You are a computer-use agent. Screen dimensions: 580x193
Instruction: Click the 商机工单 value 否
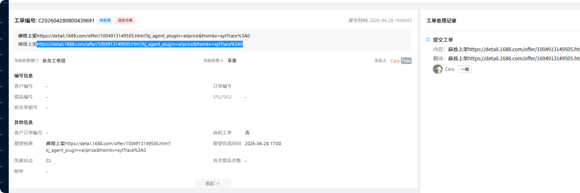[x=247, y=133]
